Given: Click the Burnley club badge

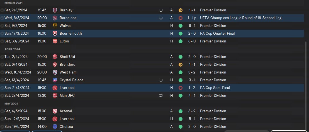Looking at the screenshot, I should [55, 10].
